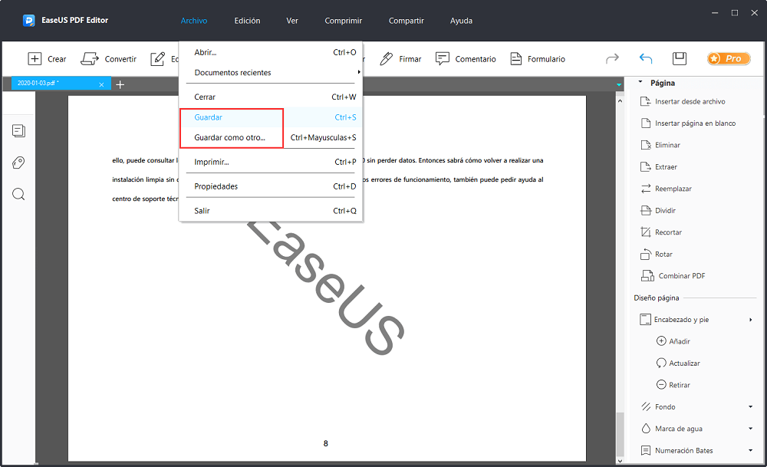
Task: Click the Crear plus icon
Action: click(35, 59)
